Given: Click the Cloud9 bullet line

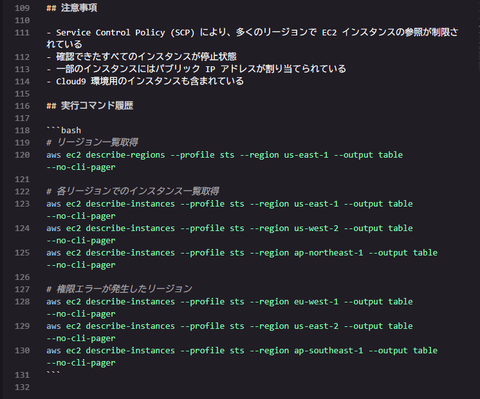Looking at the screenshot, I should coord(145,82).
